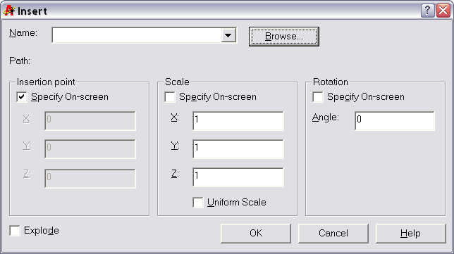Image resolution: width=454 pixels, height=254 pixels.
Task: Click the question mark help icon
Action: 427,11
